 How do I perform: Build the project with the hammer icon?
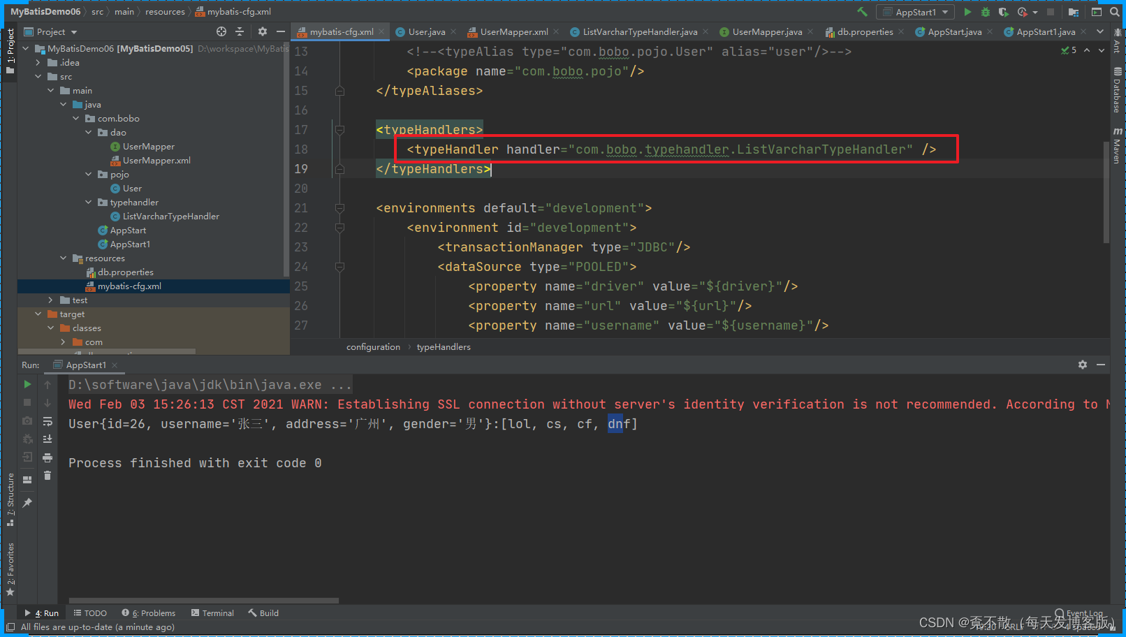coord(861,11)
